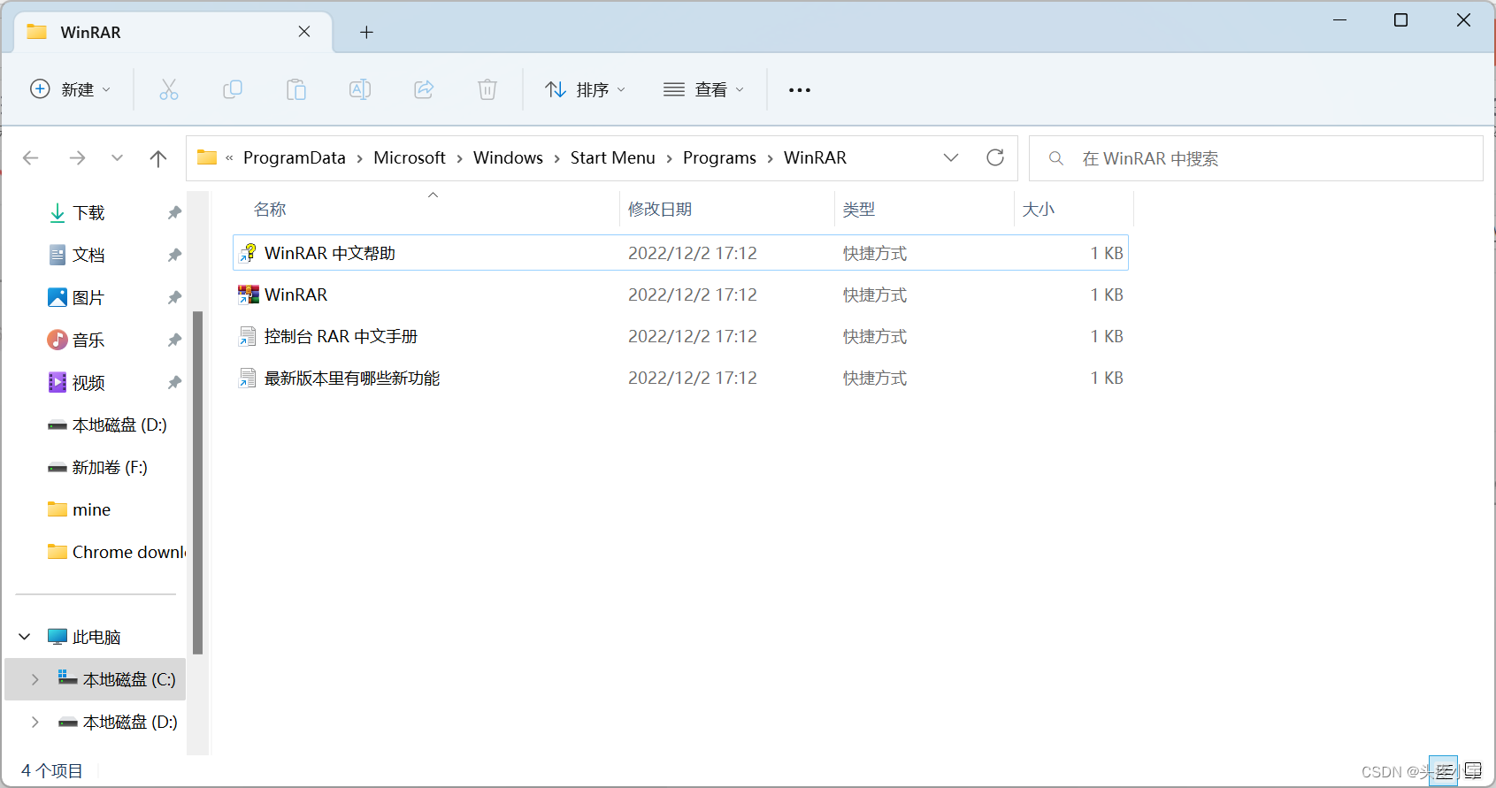Click the pin icon beside 文档
The image size is (1496, 788).
[174, 255]
